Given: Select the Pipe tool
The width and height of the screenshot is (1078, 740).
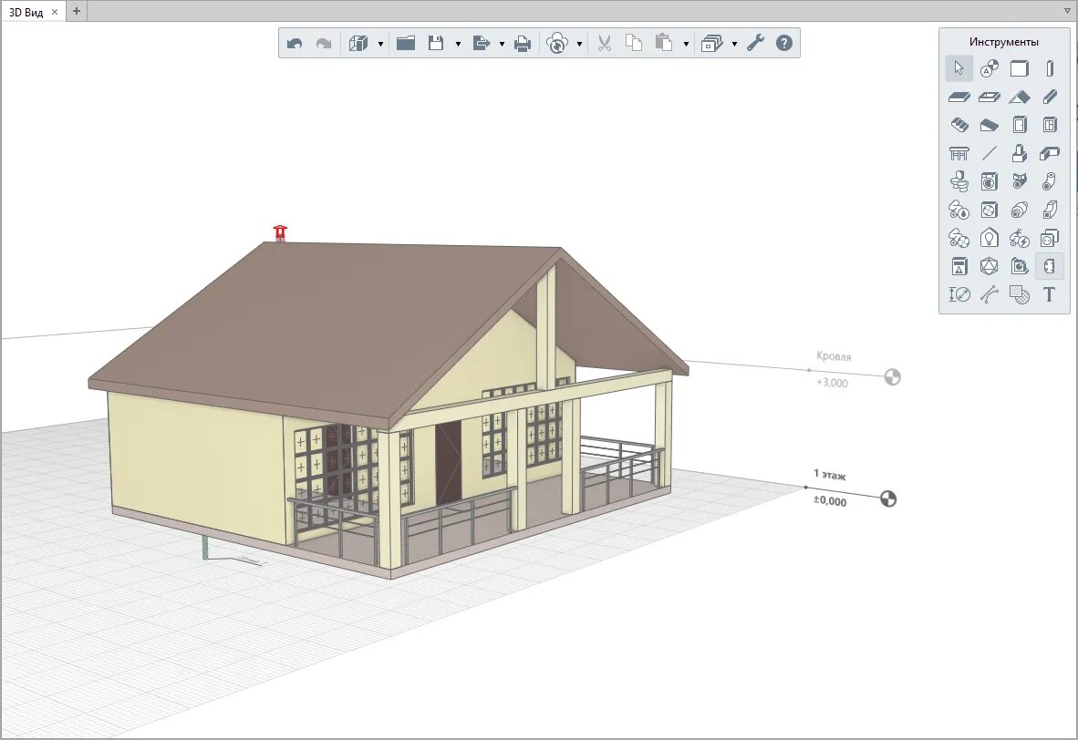Looking at the screenshot, I should point(1050,181).
